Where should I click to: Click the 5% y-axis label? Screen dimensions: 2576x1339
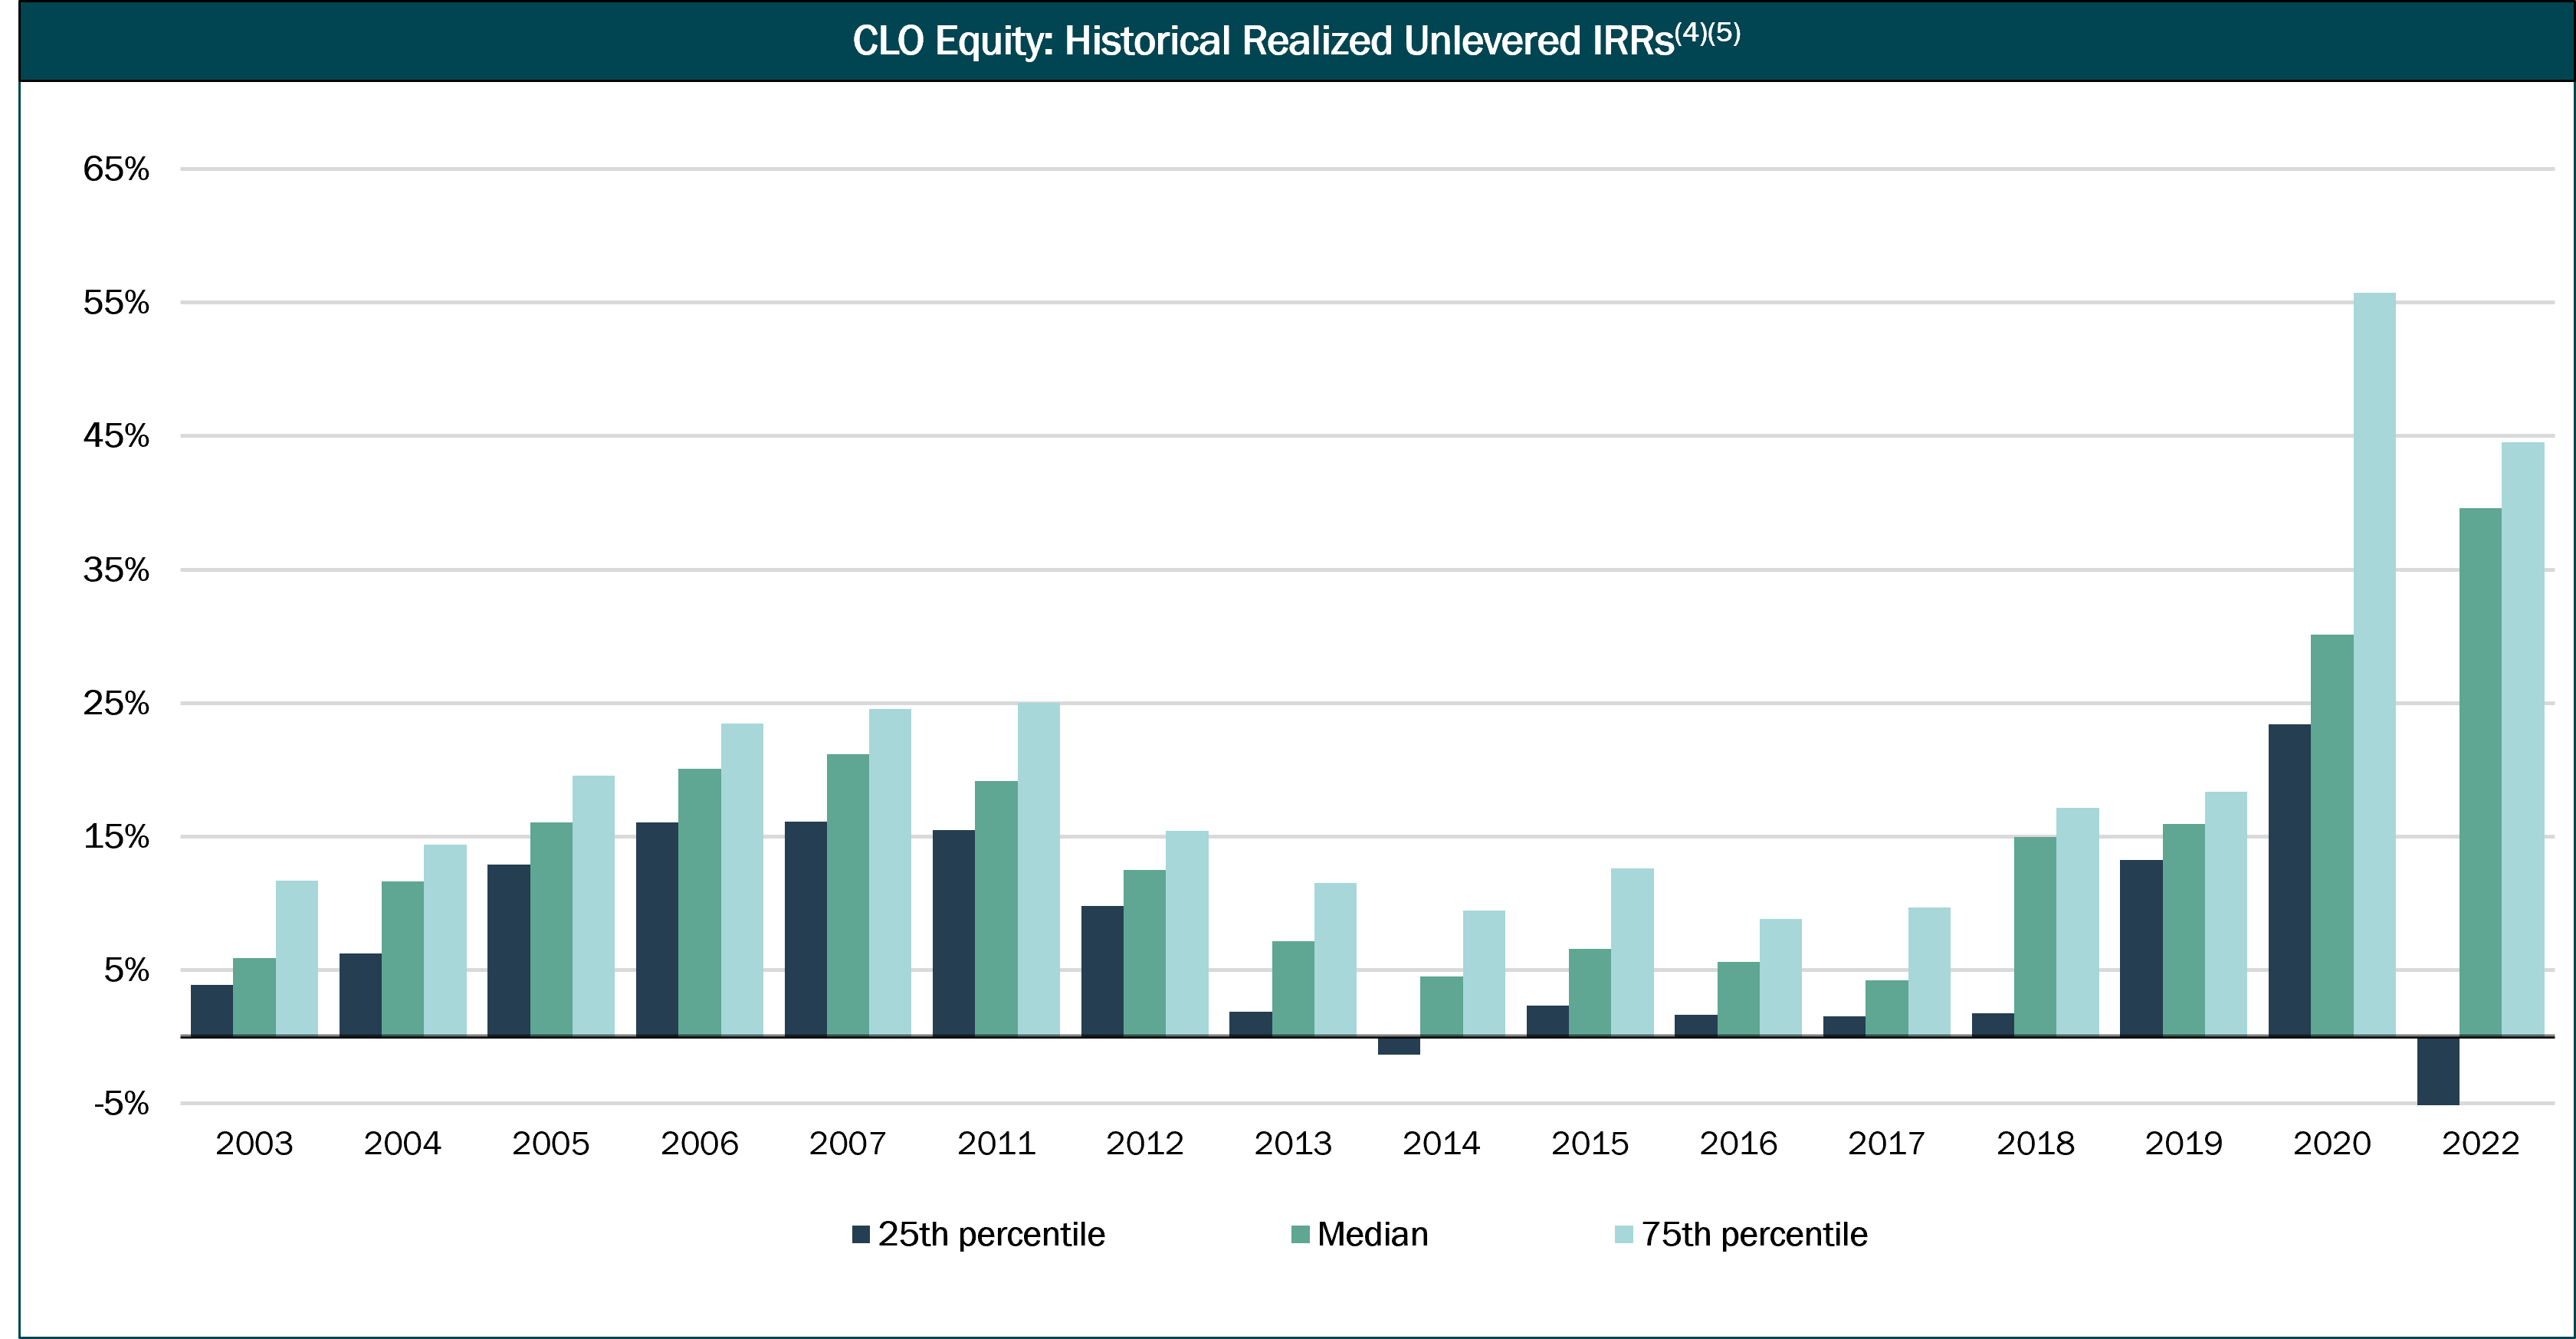click(126, 970)
